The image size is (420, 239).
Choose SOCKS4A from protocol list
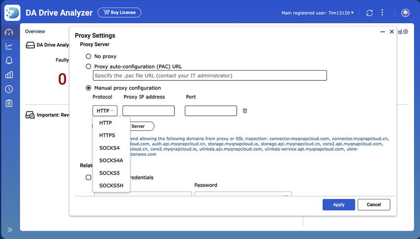coord(111,161)
